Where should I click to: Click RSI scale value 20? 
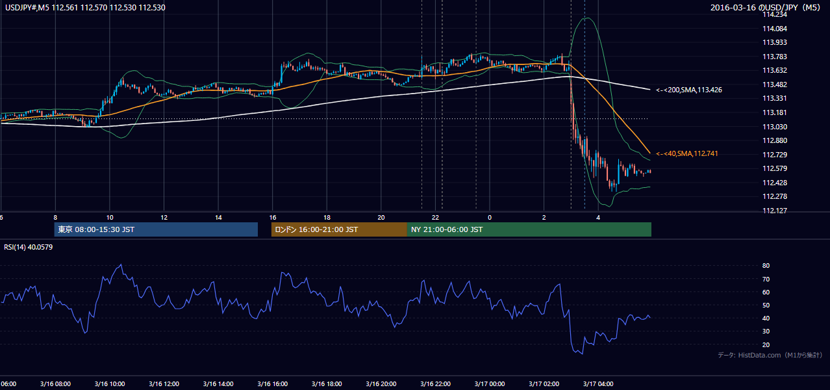click(x=766, y=344)
